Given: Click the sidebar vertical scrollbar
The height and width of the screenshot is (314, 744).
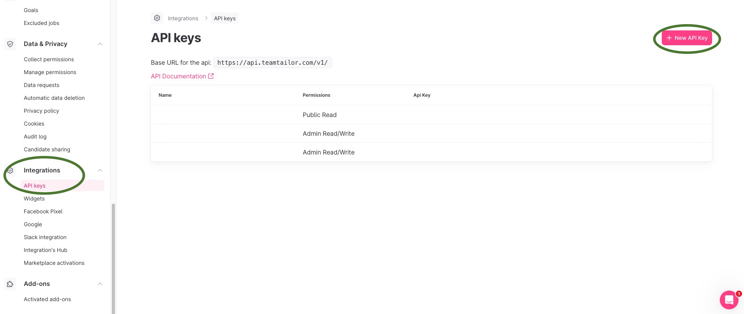Looking at the screenshot, I should [x=113, y=257].
